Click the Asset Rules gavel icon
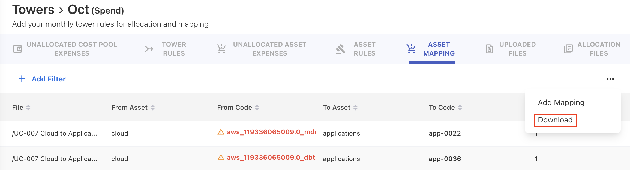 click(x=340, y=49)
